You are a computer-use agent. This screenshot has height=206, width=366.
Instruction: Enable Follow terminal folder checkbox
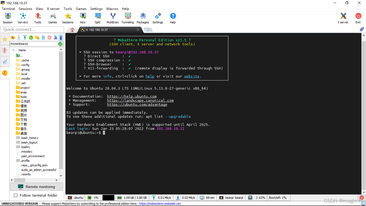[16, 195]
